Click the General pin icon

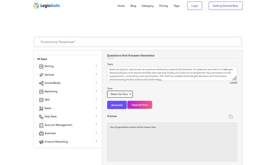41,75
